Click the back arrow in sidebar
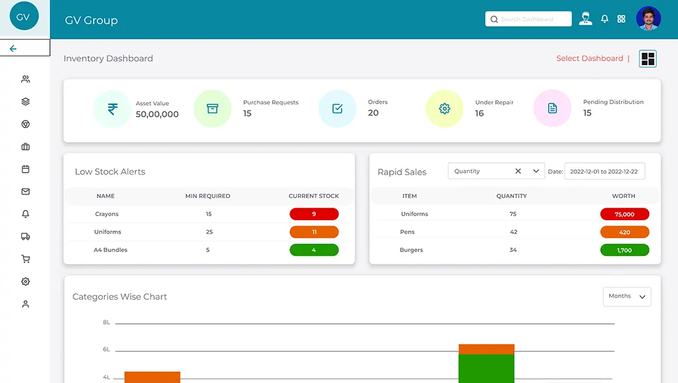Viewport: 678px width, 383px height. (x=13, y=48)
